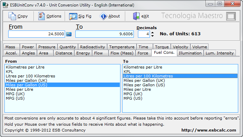This screenshot has width=243, height=137.
Task: Select the Time tab
Action: (145, 47)
